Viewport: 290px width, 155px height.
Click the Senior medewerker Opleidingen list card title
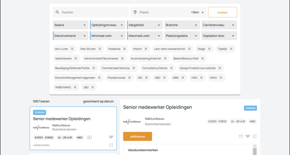pos(62,119)
